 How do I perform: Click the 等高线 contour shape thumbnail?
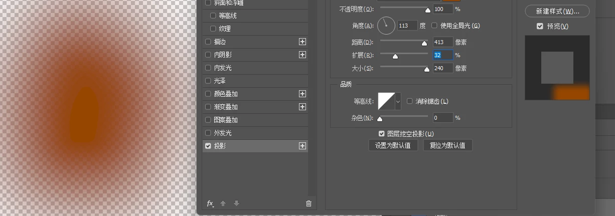[386, 101]
